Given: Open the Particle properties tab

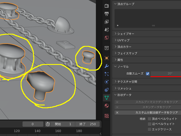Looking at the screenshot, I should [x=107, y=74].
